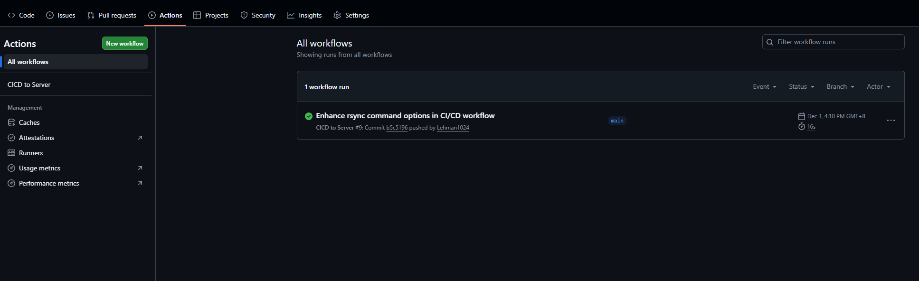The image size is (919, 281).
Task: Click the Performance metrics external arrow
Action: pos(140,183)
